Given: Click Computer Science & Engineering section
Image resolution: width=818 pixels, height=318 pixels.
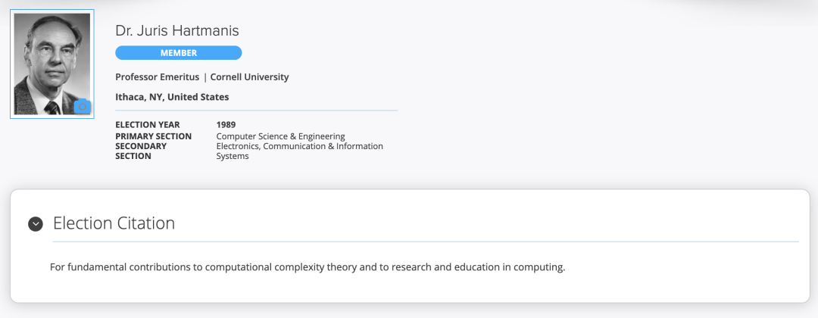Looking at the screenshot, I should click(280, 136).
